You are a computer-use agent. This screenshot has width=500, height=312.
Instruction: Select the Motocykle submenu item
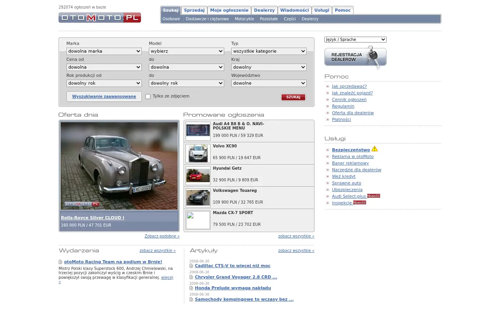pyautogui.click(x=245, y=19)
